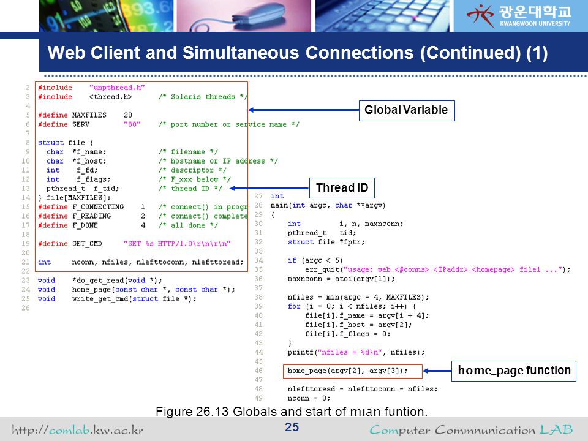Click the 'int f_fd;' declaration
Image resolution: width=588 pixels, height=441 pixels.
72,170
